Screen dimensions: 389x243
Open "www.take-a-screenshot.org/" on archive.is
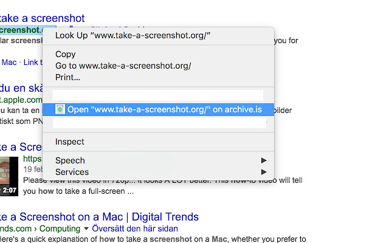[x=164, y=109]
